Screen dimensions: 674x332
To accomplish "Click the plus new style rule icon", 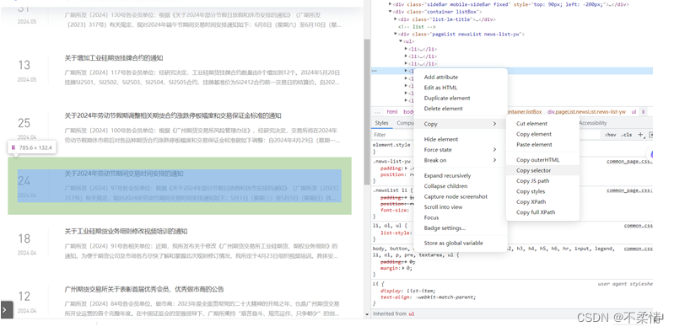I will [x=640, y=135].
